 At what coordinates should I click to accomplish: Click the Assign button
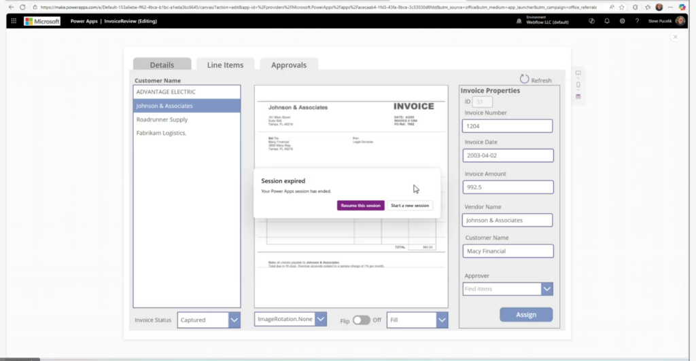pos(526,314)
